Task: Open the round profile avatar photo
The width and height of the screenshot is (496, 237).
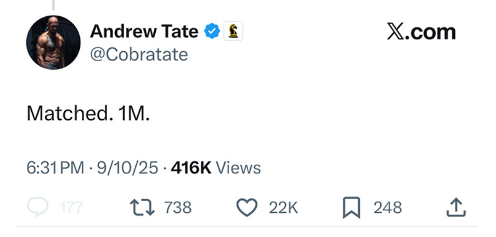Action: [x=53, y=42]
